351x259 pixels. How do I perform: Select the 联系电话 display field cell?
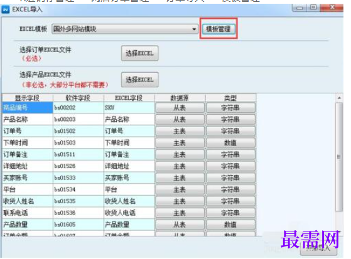28,213
